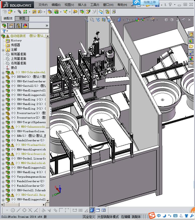Click the Exploded View icon
The width and height of the screenshot is (195, 220).
[x=88, y=12]
